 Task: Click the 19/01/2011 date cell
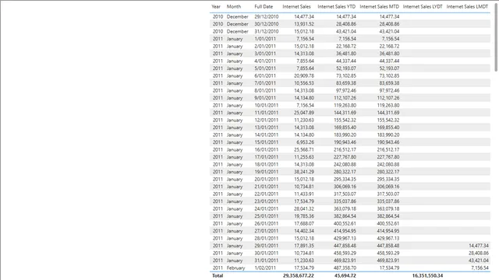[x=267, y=172]
